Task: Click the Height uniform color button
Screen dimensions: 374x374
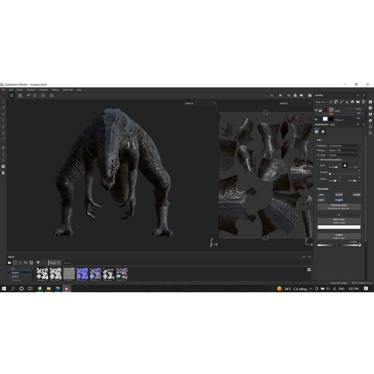Action: [339, 237]
